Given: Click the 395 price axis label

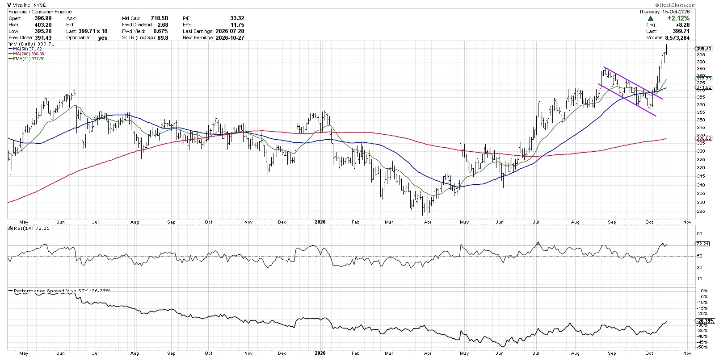Looking at the screenshot, I should pos(701,55).
